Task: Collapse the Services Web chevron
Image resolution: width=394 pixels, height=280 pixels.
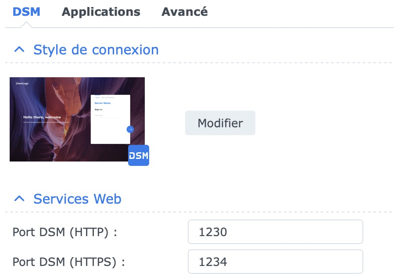Action: point(19,199)
